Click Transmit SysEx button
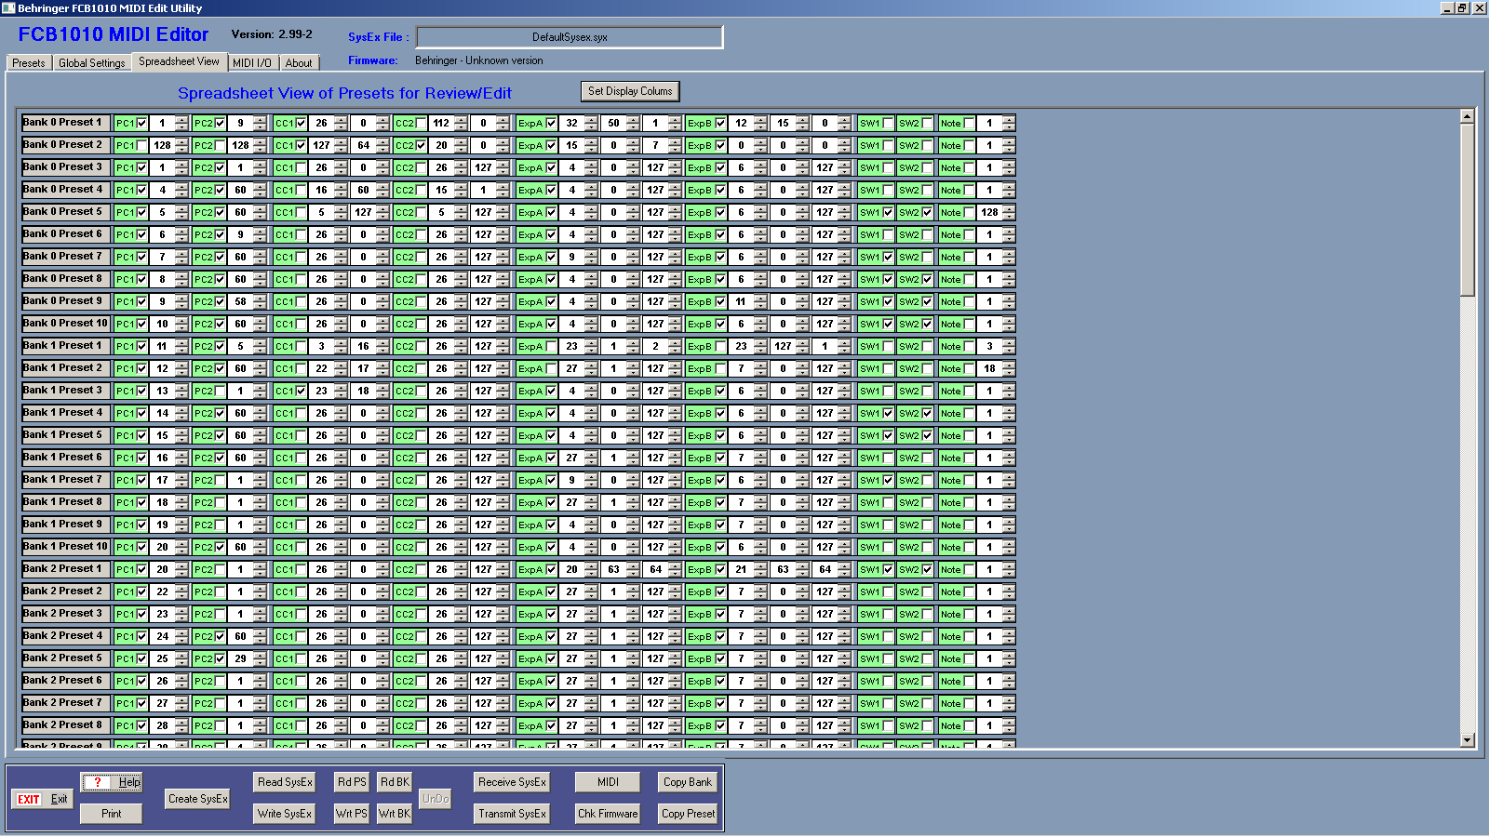The height and width of the screenshot is (837, 1489). point(512,814)
